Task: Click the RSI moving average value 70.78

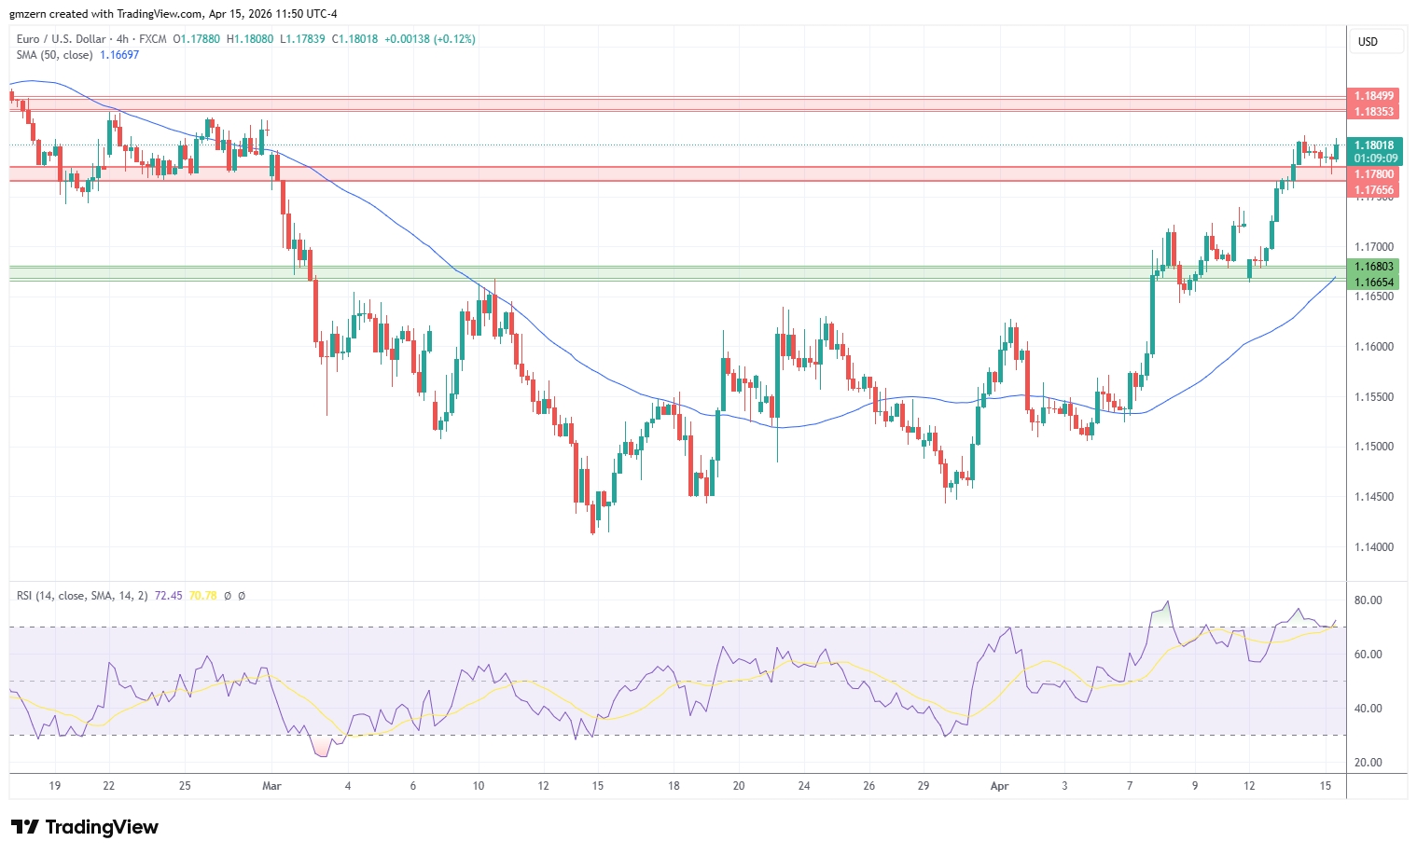Action: (x=202, y=596)
